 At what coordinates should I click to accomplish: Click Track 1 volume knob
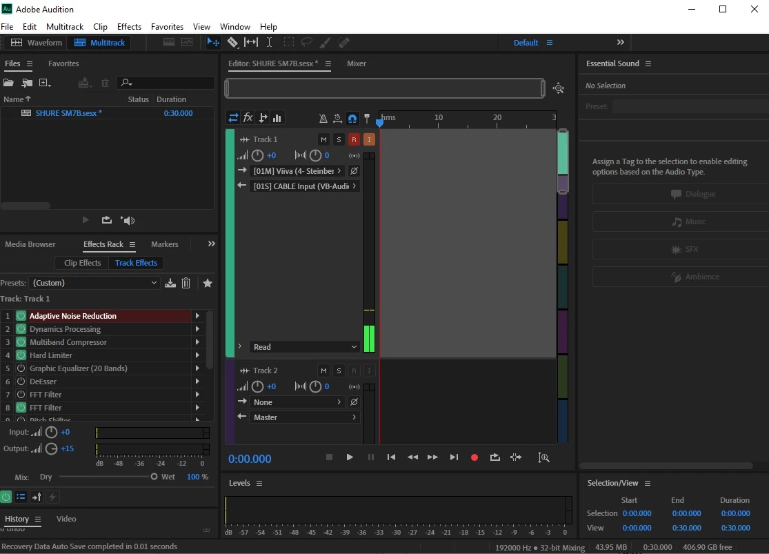pos(257,155)
